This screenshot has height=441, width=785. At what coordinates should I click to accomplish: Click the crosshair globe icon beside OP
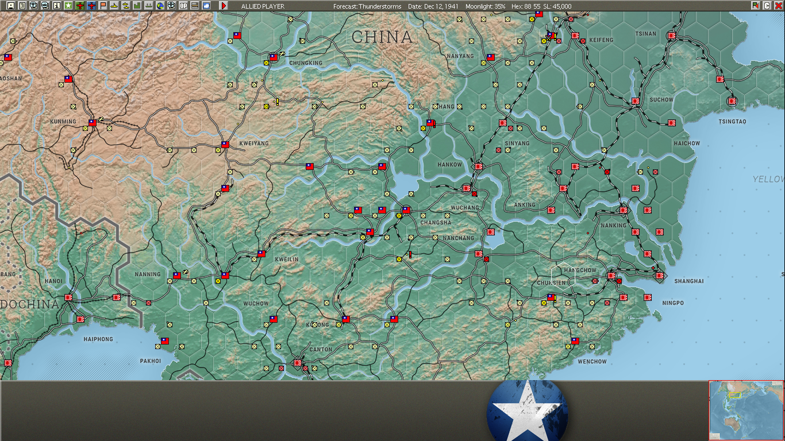point(171,6)
